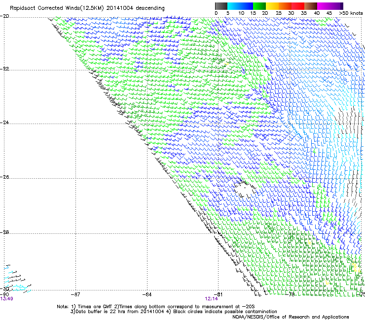The image size is (365, 320).
Task: Click the orange 25-30 knots legend segment
Action: click(285, 6)
